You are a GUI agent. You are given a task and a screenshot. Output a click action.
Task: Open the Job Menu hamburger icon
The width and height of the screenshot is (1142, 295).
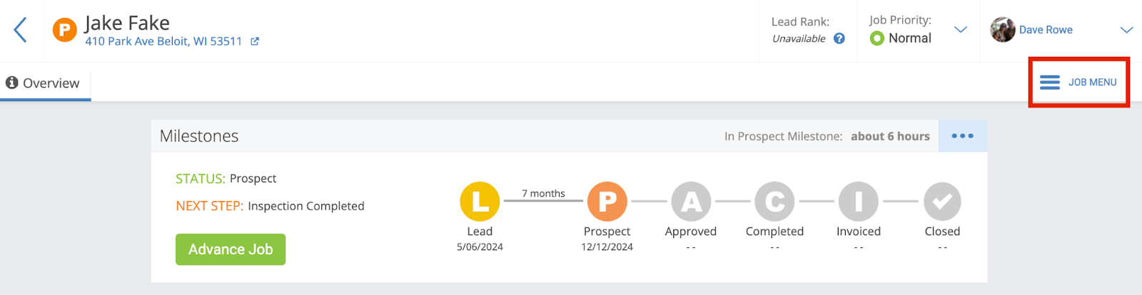pos(1050,83)
